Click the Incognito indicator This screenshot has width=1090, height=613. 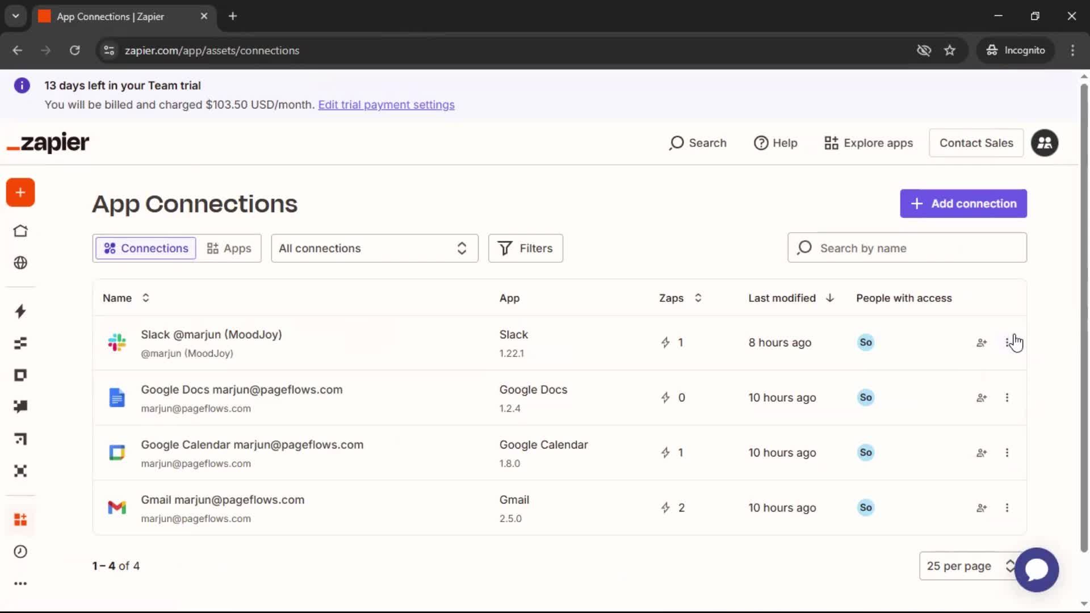[x=1016, y=51]
